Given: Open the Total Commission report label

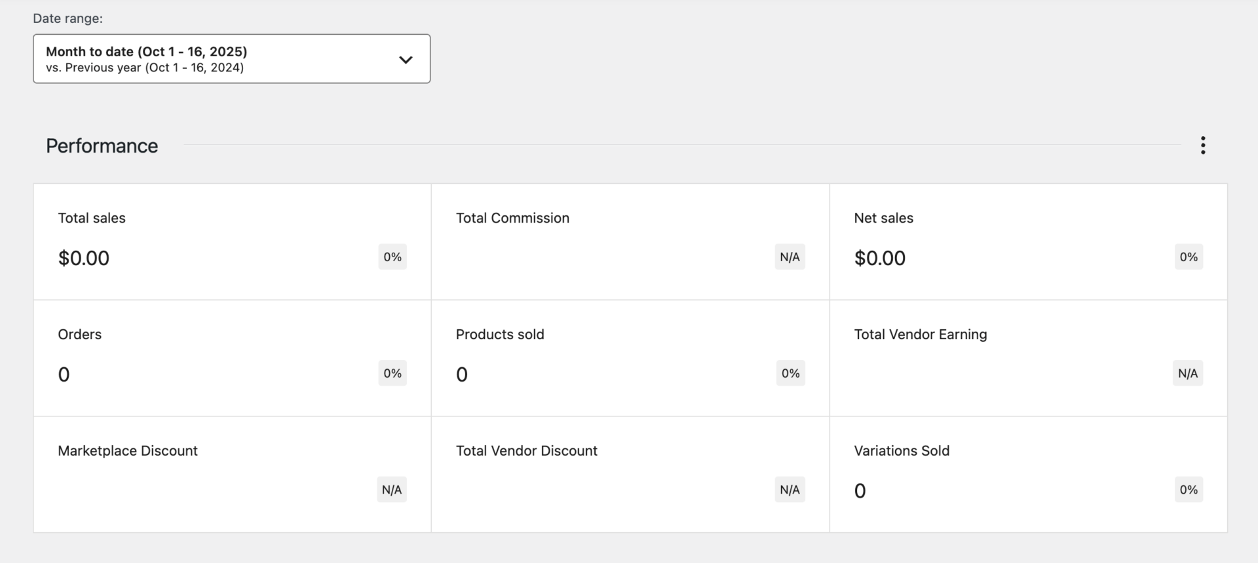Looking at the screenshot, I should (512, 218).
